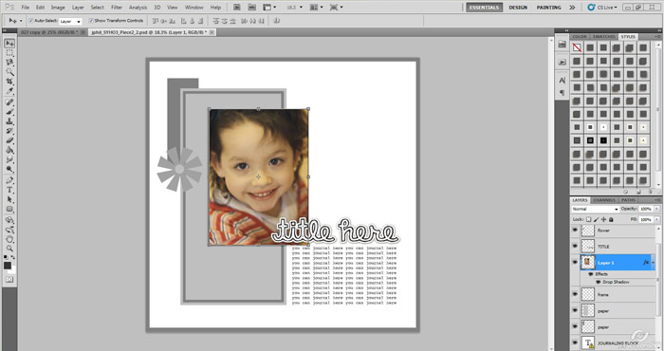Select the Horizontal Type tool

pos(9,190)
